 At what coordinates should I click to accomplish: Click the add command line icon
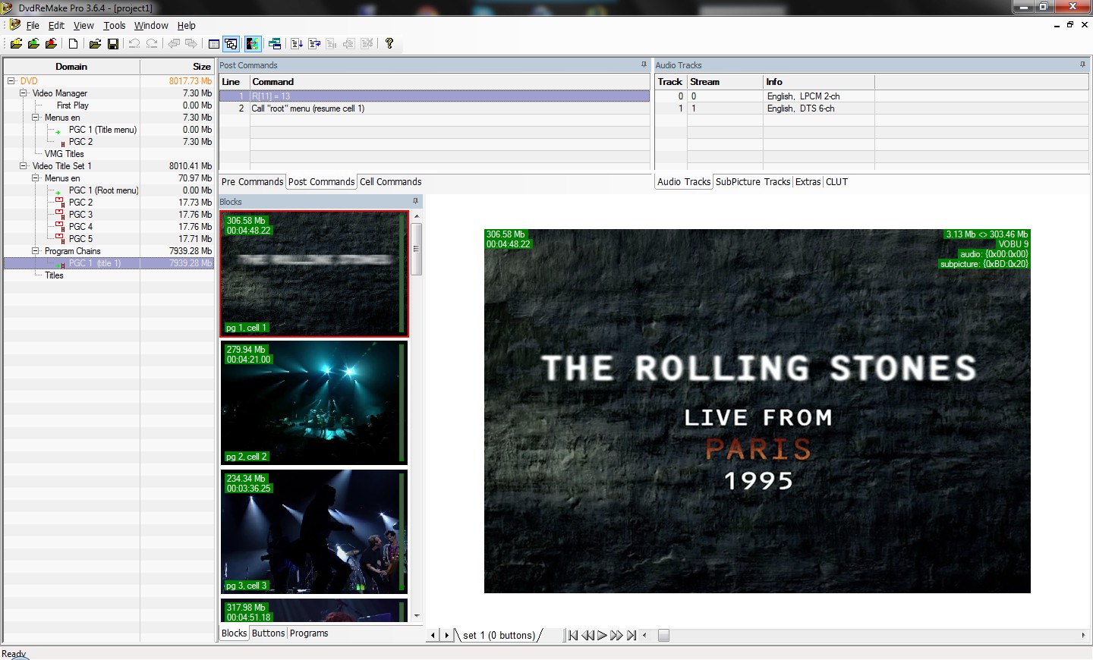[297, 44]
